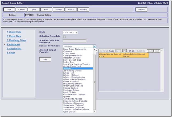The width and height of the screenshot is (172, 117).
Task: Go to the Next> step
Action: click(x=71, y=10)
